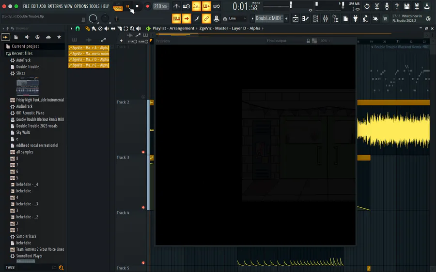The width and height of the screenshot is (436, 272).
Task: Toggle the playlist snap magnet icon
Action: 78,29
